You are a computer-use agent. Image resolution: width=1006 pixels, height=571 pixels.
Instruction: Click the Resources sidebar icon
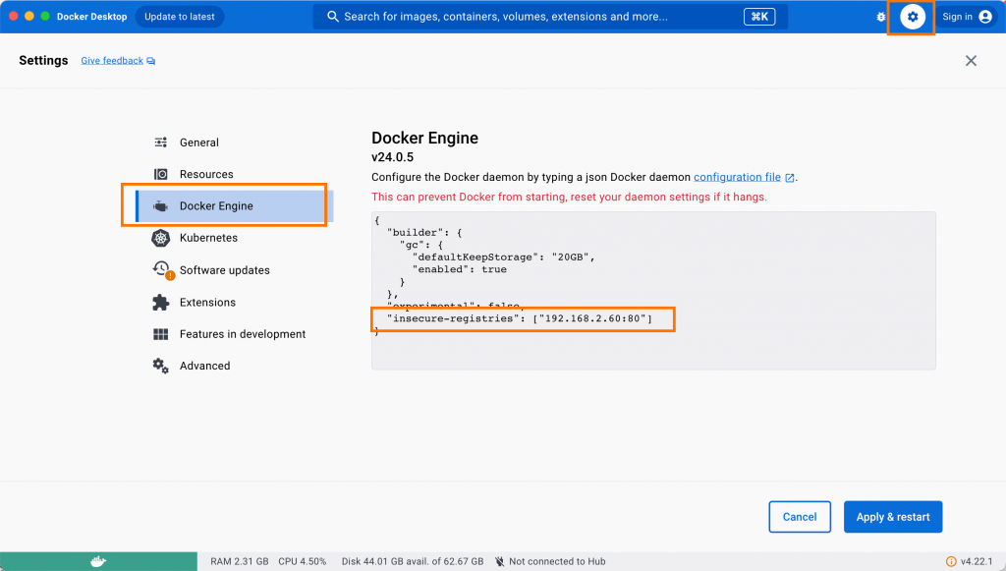(x=161, y=174)
